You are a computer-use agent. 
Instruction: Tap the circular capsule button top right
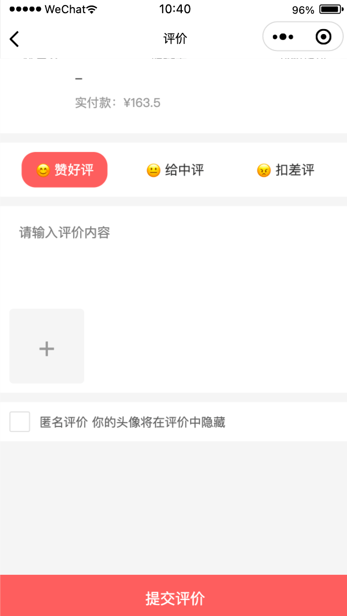click(x=323, y=36)
